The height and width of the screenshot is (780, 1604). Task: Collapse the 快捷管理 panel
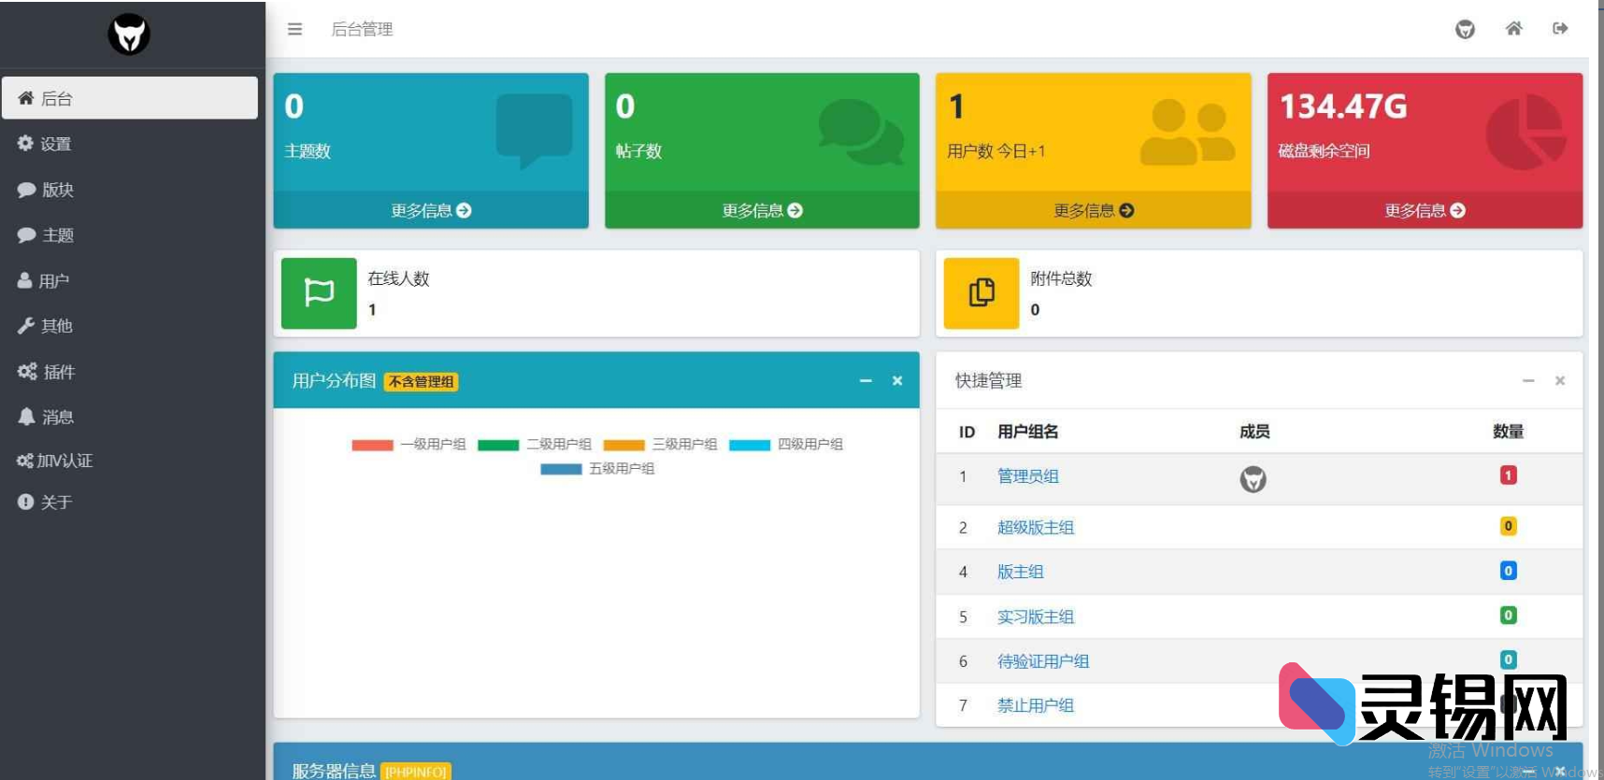coord(1528,381)
